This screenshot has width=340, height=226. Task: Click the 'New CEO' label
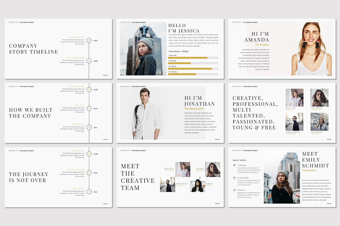coord(80,105)
